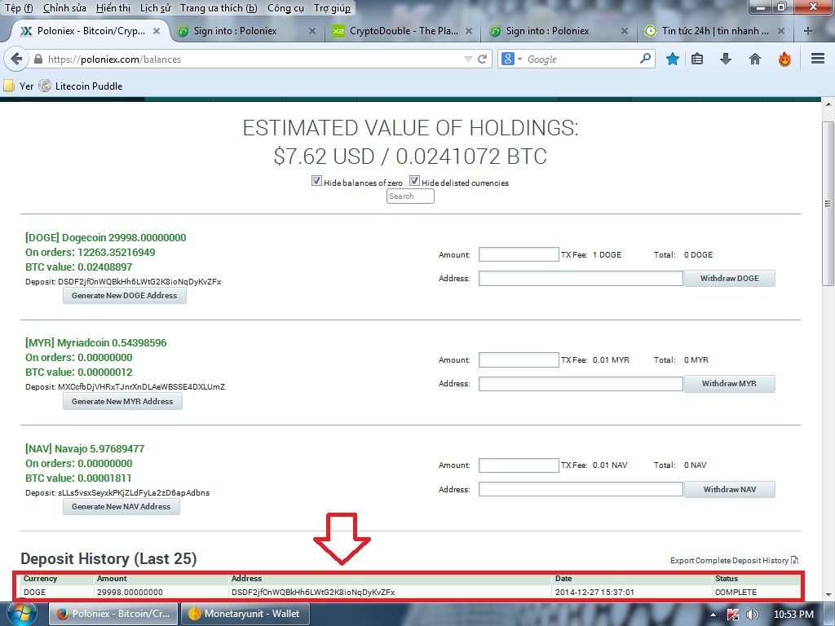Open a new tab with plus button
The width and height of the screenshot is (835, 626).
[x=808, y=31]
